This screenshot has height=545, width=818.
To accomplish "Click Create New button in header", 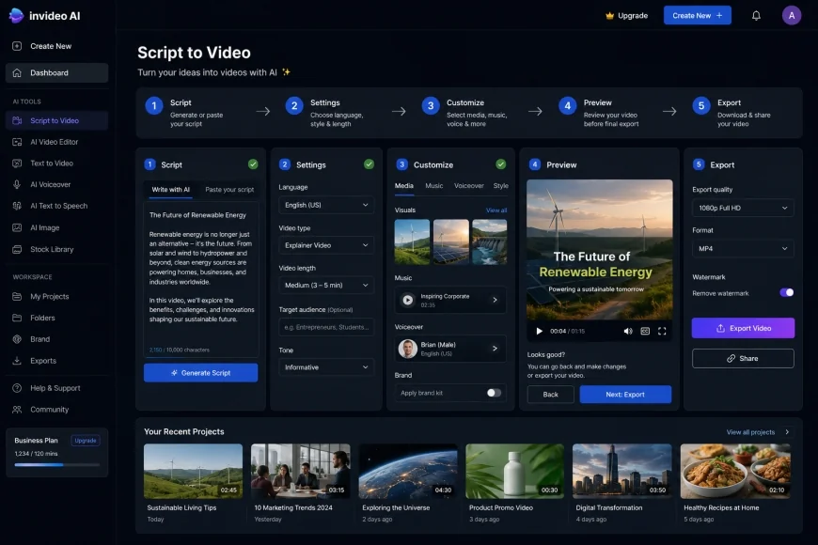I will point(698,16).
